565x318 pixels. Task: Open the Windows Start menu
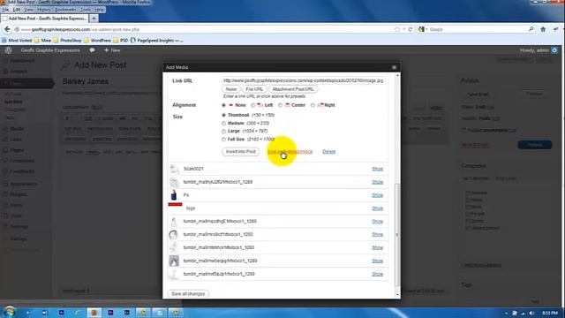click(9, 312)
